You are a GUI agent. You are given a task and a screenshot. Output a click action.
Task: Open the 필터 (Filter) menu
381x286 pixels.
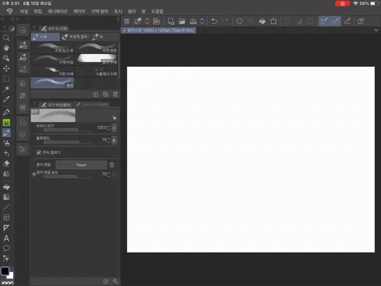point(131,11)
